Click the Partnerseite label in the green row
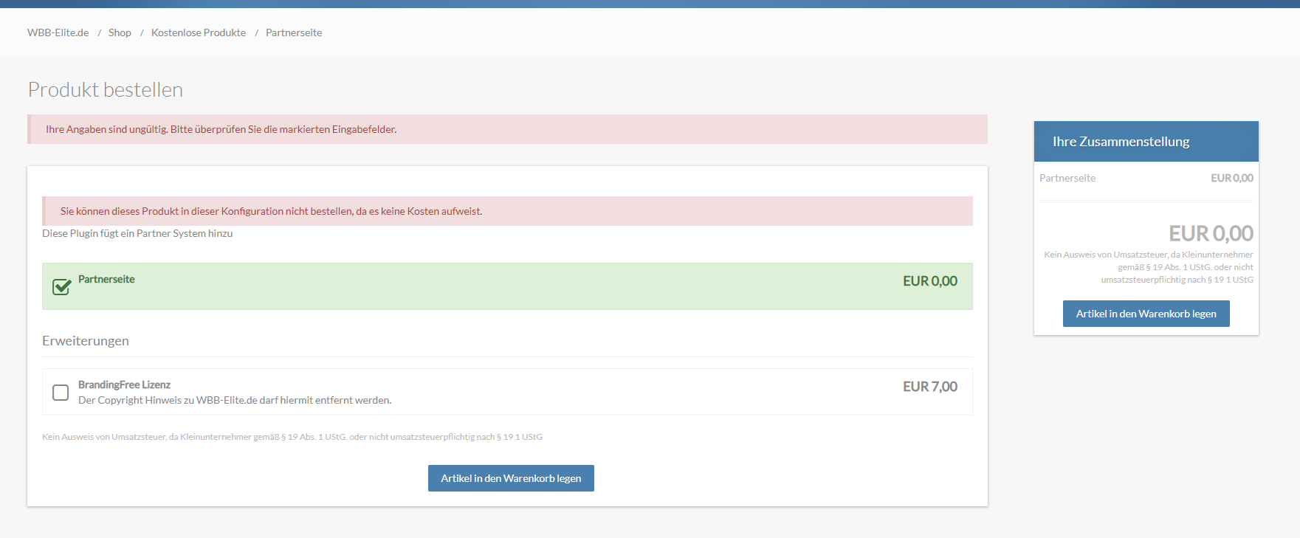Screen dimensions: 1300x538 pyautogui.click(x=106, y=279)
